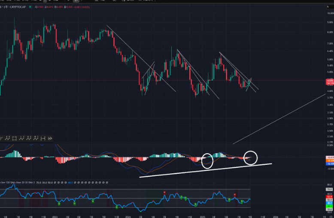Select the rectangle shape tool in floating toolbar
334x218 pixels.
14,138
